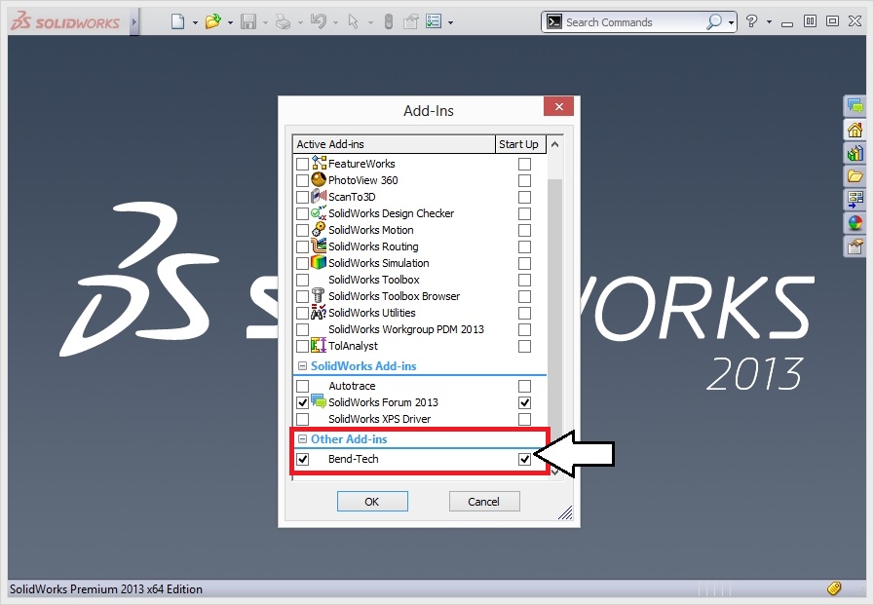Collapse the SolidWorks Add-ins section
Image resolution: width=874 pixels, height=605 pixels.
(303, 366)
